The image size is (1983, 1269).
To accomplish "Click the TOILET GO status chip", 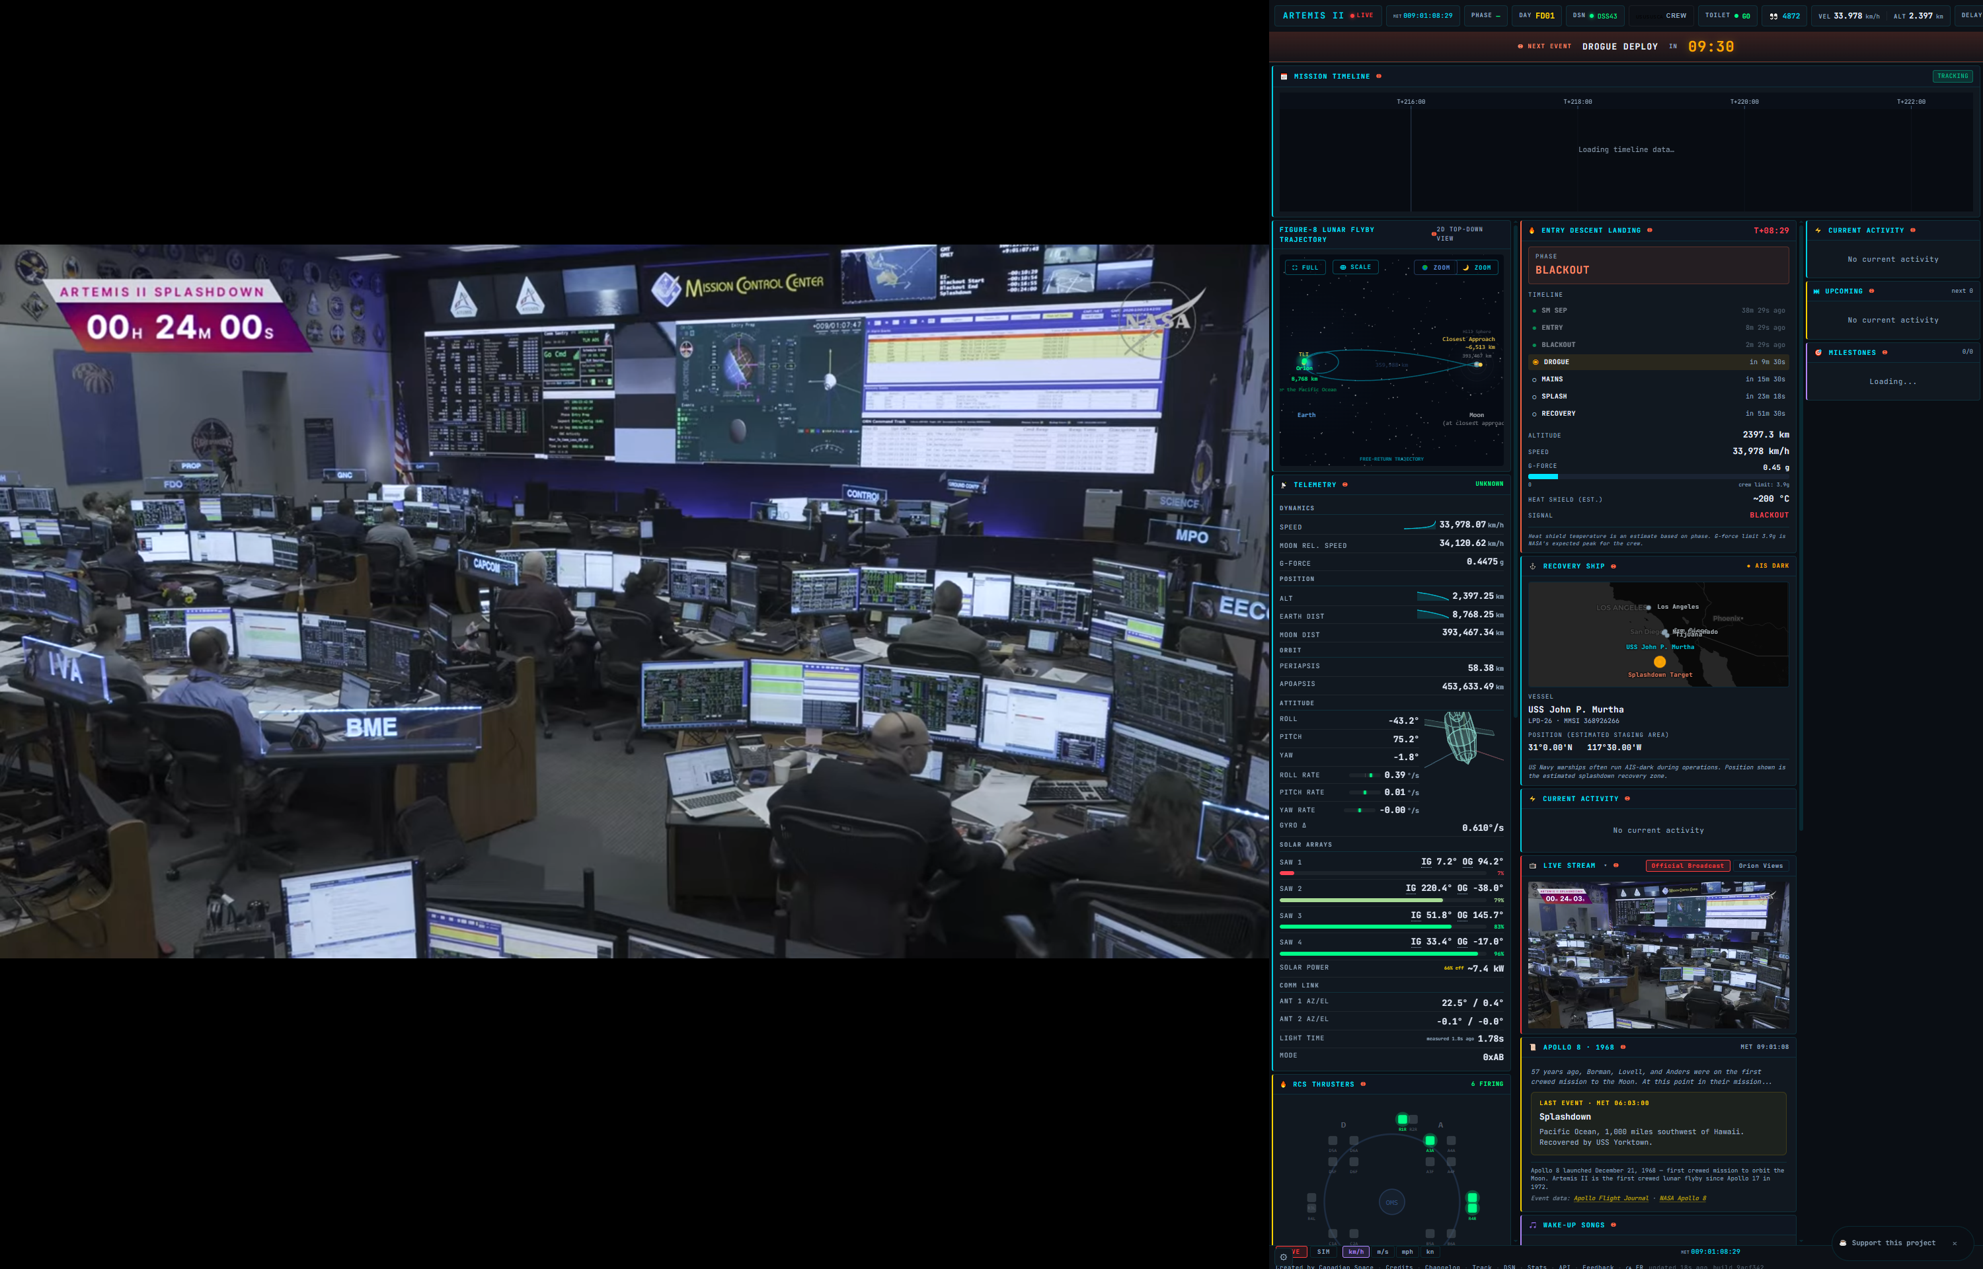I will pos(1728,16).
